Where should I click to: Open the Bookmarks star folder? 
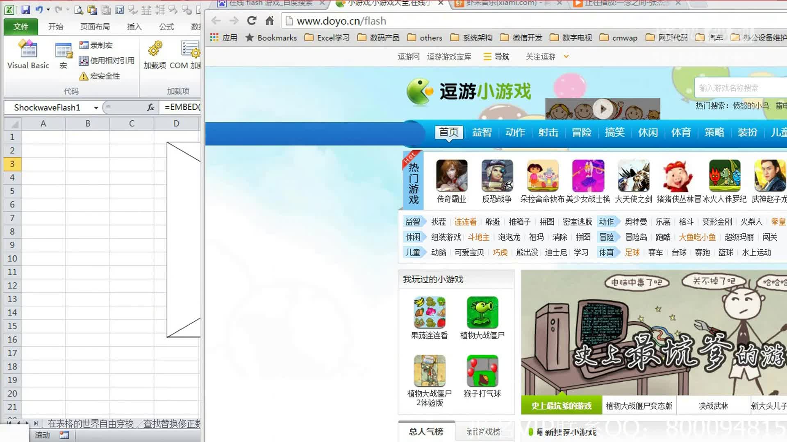point(271,38)
